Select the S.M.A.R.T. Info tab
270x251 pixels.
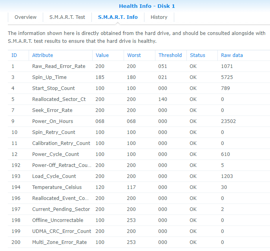tap(118, 17)
